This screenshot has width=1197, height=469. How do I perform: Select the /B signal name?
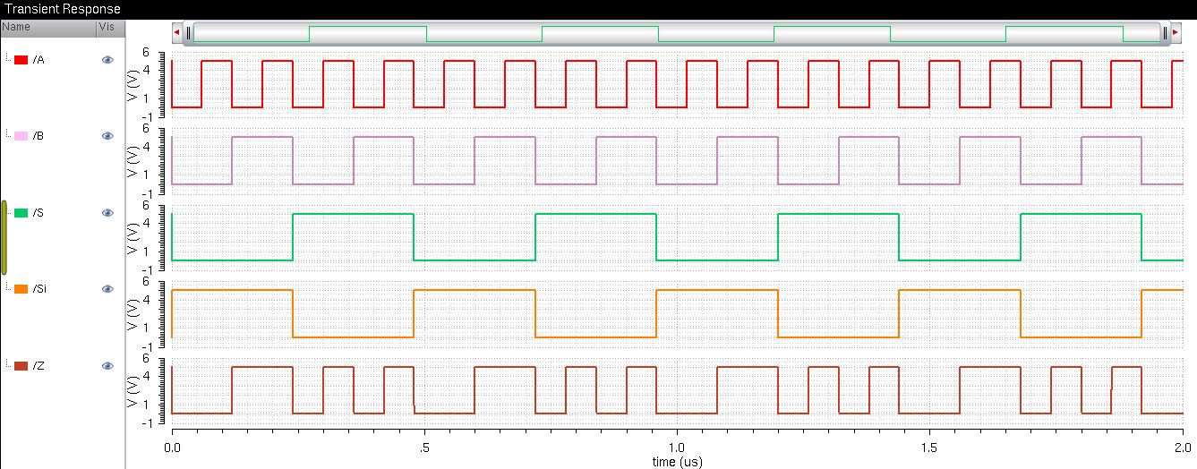38,136
